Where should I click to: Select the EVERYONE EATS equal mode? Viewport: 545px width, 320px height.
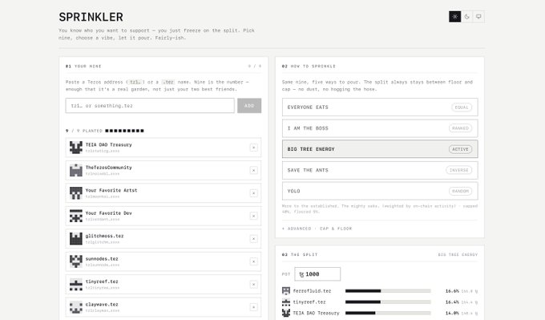(380, 107)
